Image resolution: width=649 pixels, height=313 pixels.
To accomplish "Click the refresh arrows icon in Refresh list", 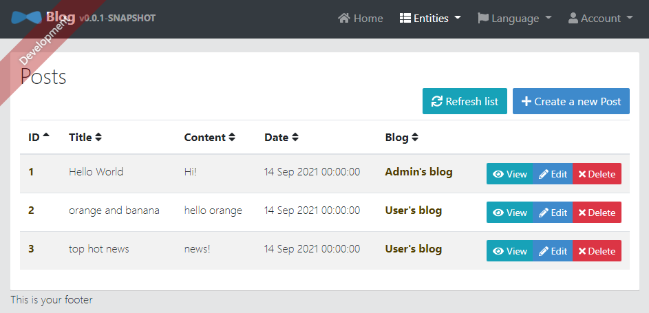I will click(436, 101).
